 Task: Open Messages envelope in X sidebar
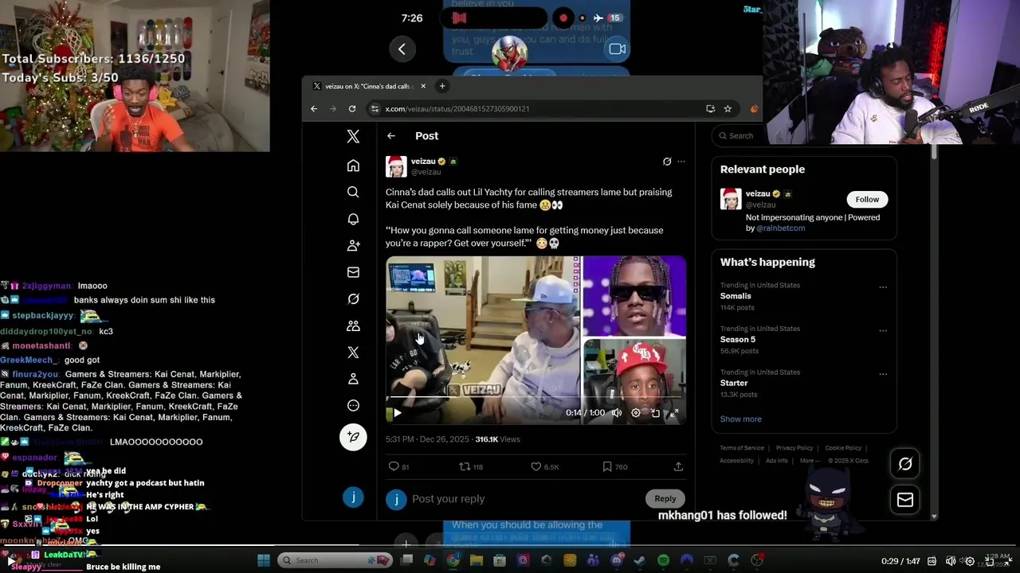point(353,272)
